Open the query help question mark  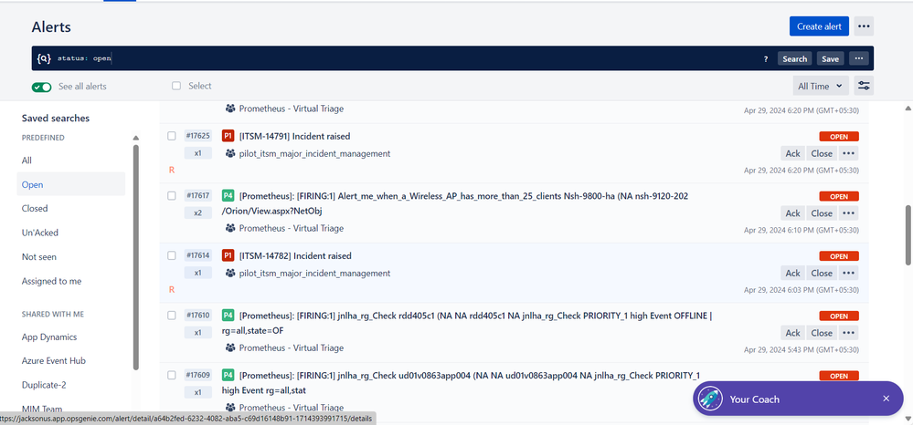pos(766,58)
